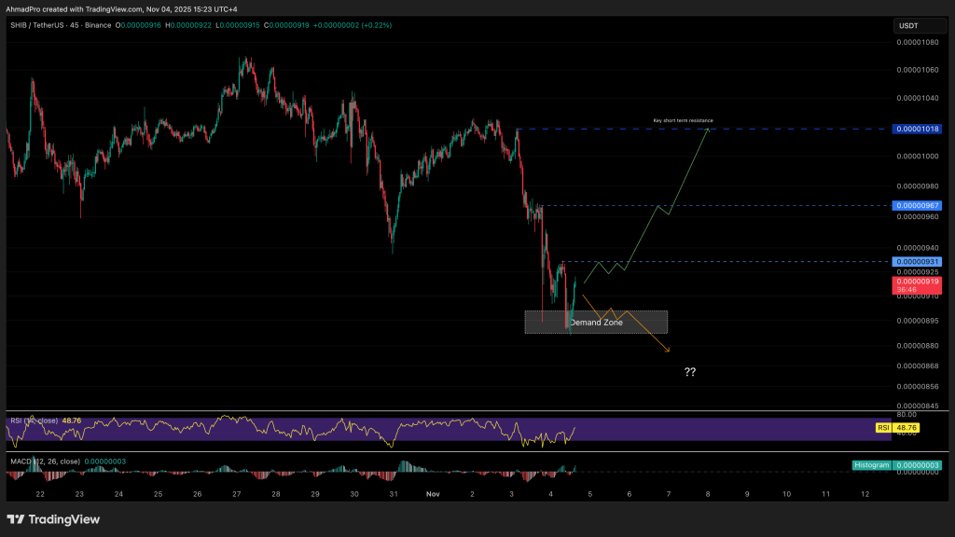Click the 0.00001018 resistance price tag

[918, 129]
